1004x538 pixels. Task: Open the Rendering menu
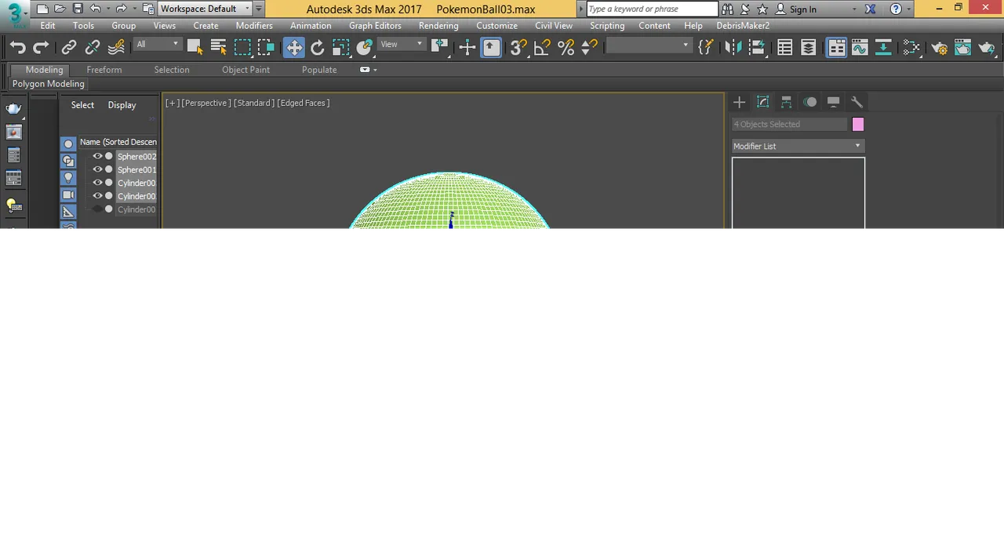pyautogui.click(x=438, y=26)
